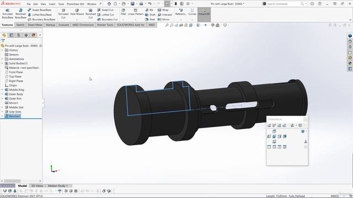Choose the Mirror feature tool
Viewport: 353px width, 198px height.
point(164,20)
